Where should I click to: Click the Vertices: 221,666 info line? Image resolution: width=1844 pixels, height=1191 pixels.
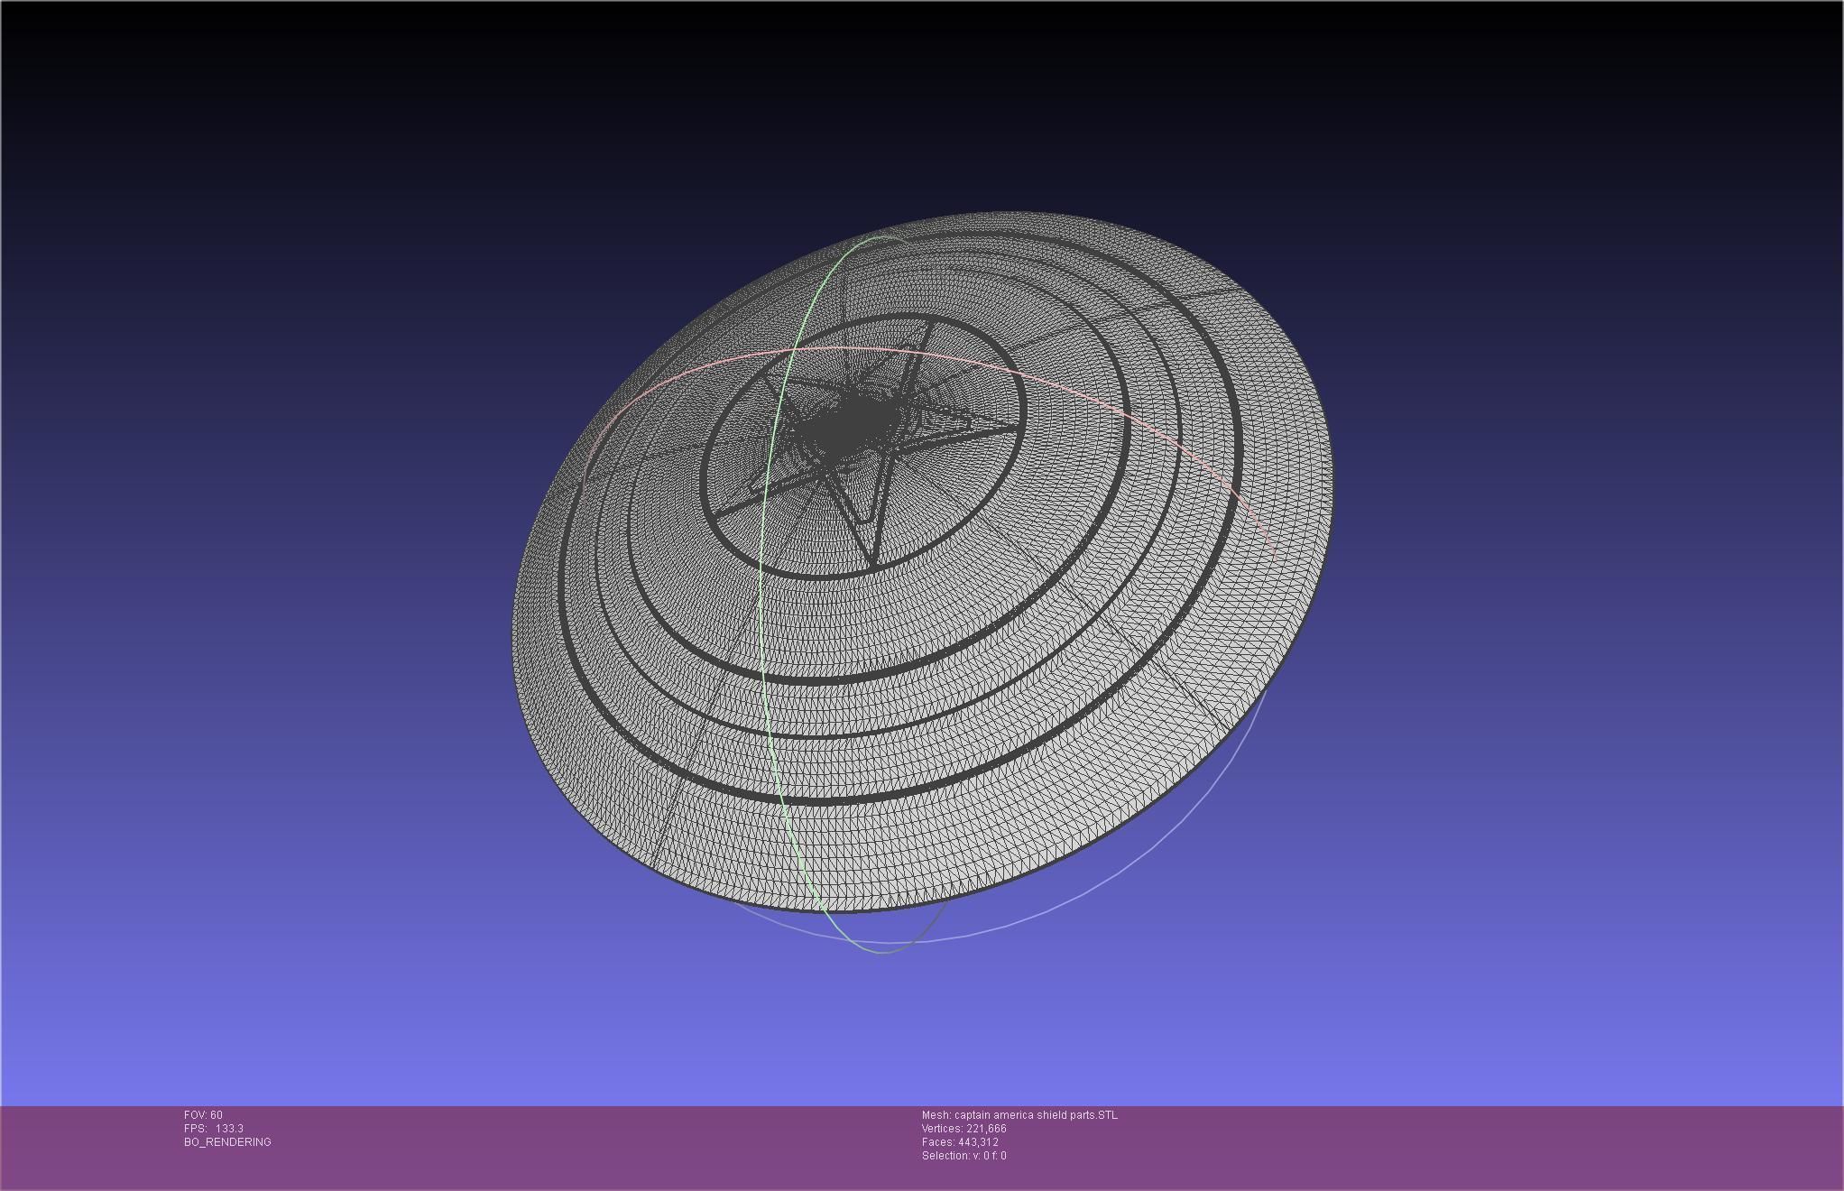tap(963, 1129)
